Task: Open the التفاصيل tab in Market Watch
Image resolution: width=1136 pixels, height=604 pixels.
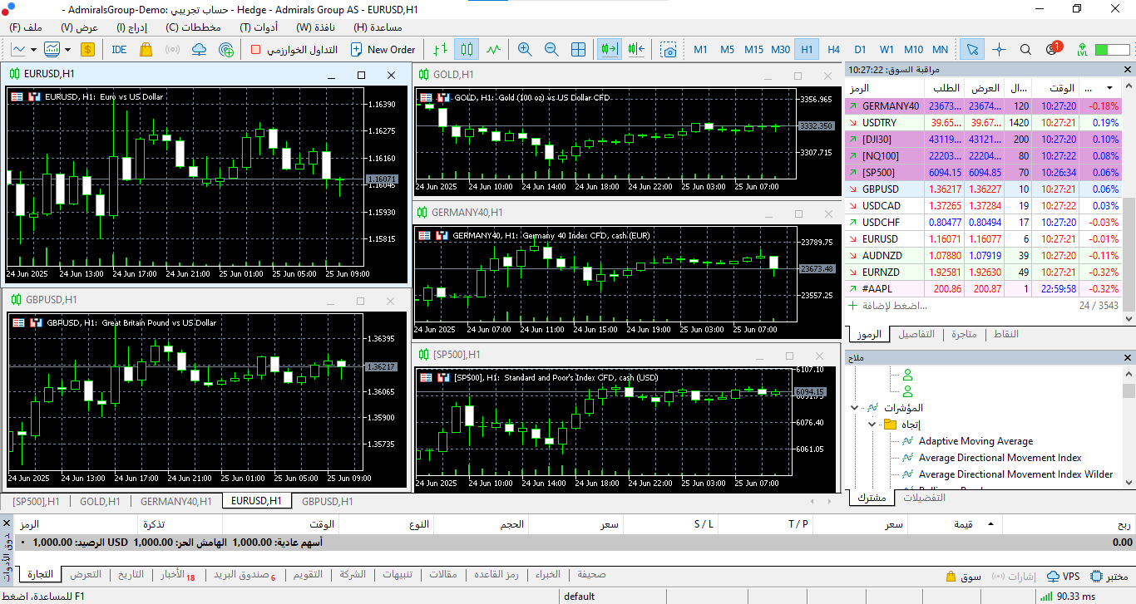Action: pyautogui.click(x=916, y=334)
